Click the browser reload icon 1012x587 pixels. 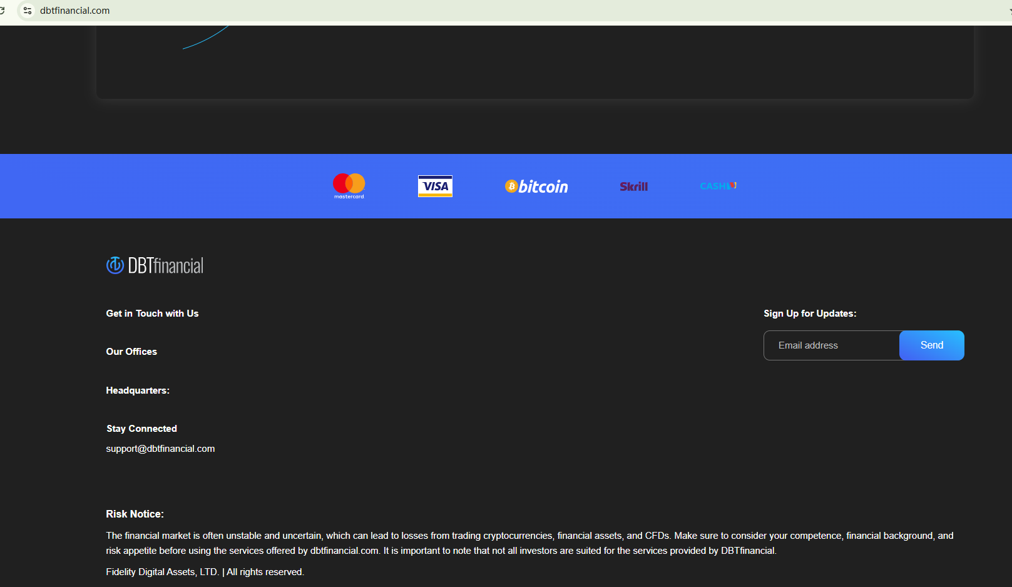(3, 11)
